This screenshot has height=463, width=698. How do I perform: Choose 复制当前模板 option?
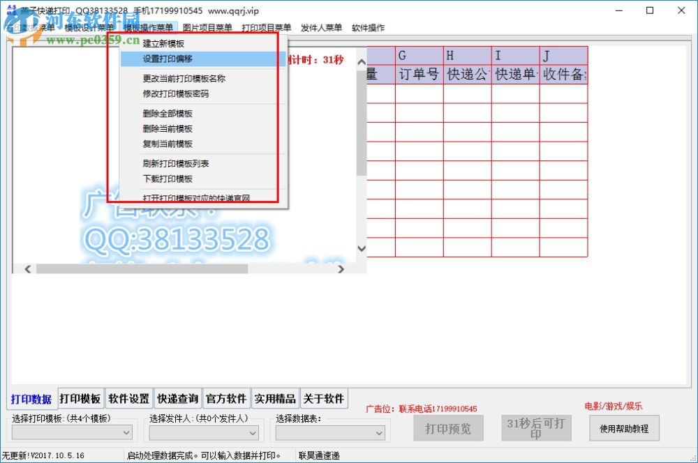[202, 144]
